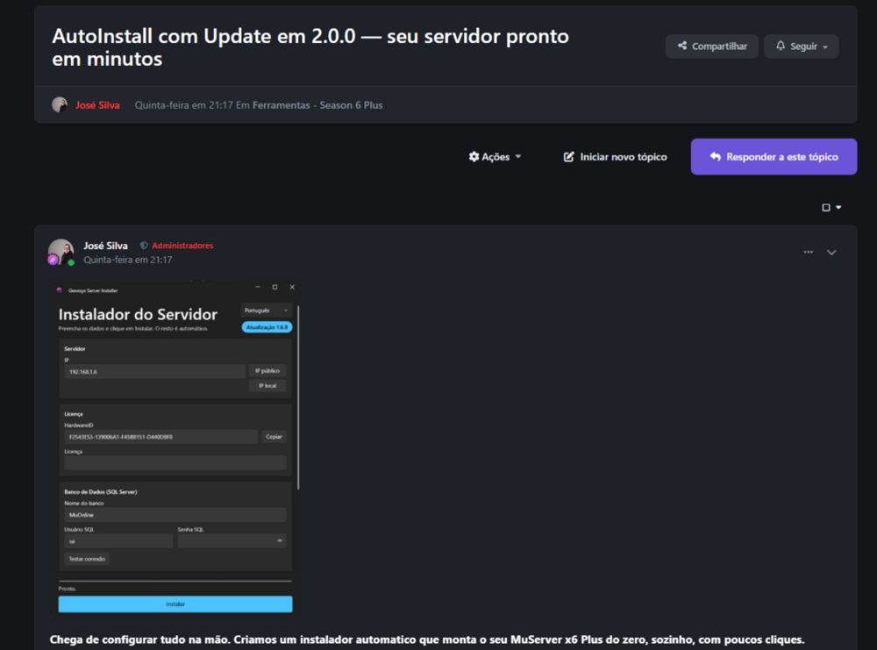The width and height of the screenshot is (877, 650).
Task: Click the post timestamp Quinta-feira em 21:17
Action: [127, 260]
